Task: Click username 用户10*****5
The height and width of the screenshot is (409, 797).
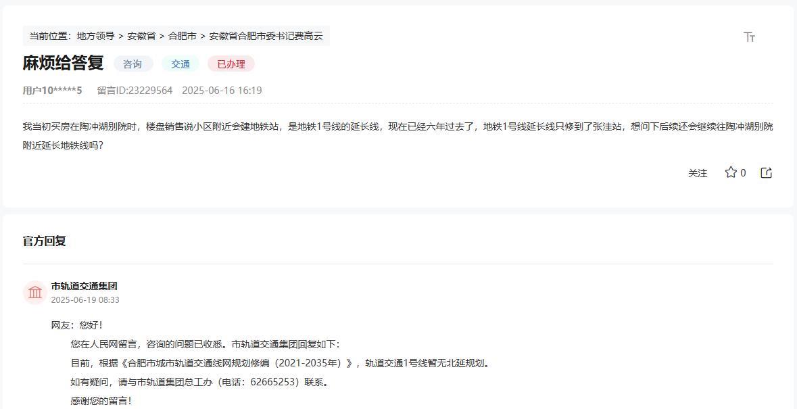Action: [52, 91]
